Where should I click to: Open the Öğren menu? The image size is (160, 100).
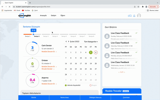(x=63, y=15)
